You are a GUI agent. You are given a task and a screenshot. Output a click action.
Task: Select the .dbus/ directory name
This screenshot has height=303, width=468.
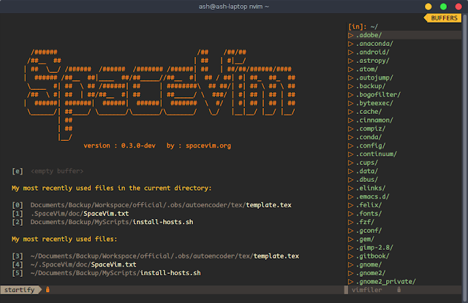coord(367,180)
